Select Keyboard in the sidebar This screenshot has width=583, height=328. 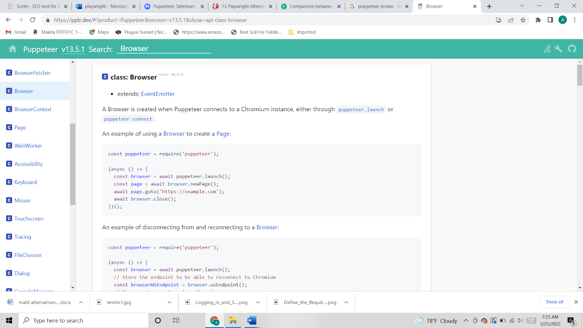(x=26, y=182)
